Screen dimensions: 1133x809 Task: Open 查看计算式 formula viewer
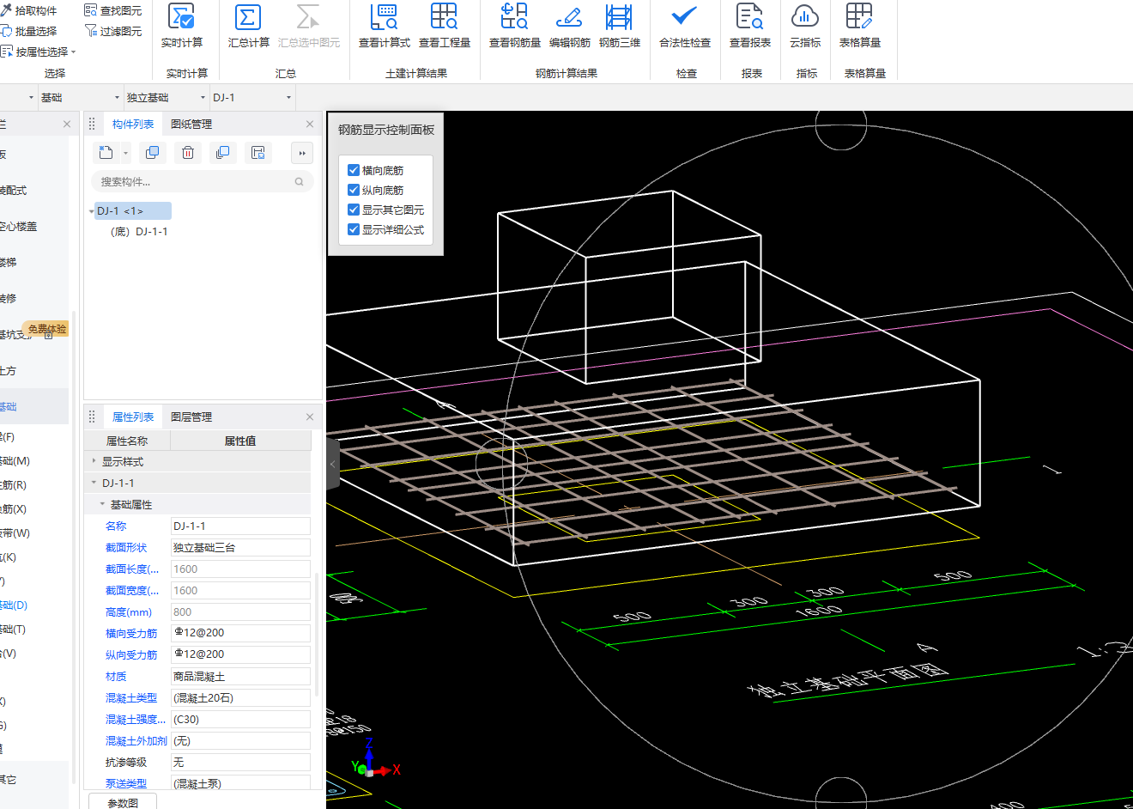(384, 26)
